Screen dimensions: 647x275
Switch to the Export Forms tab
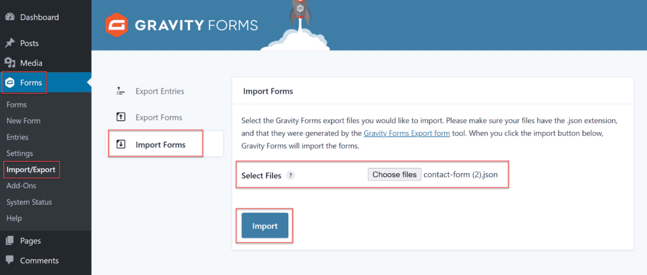click(x=159, y=118)
